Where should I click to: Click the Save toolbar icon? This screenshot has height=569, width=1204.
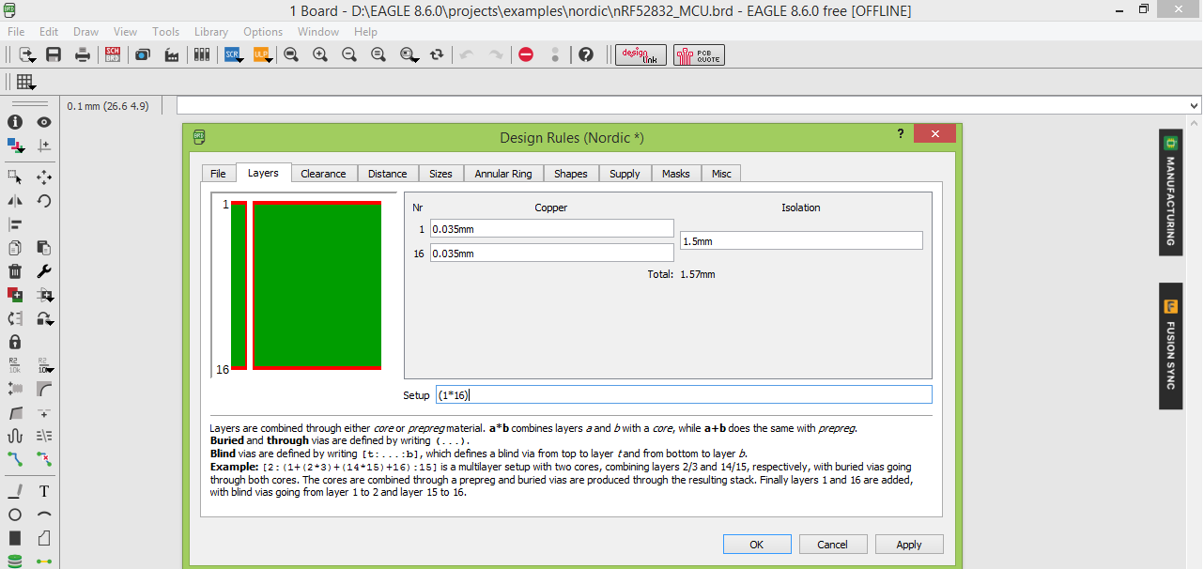54,54
